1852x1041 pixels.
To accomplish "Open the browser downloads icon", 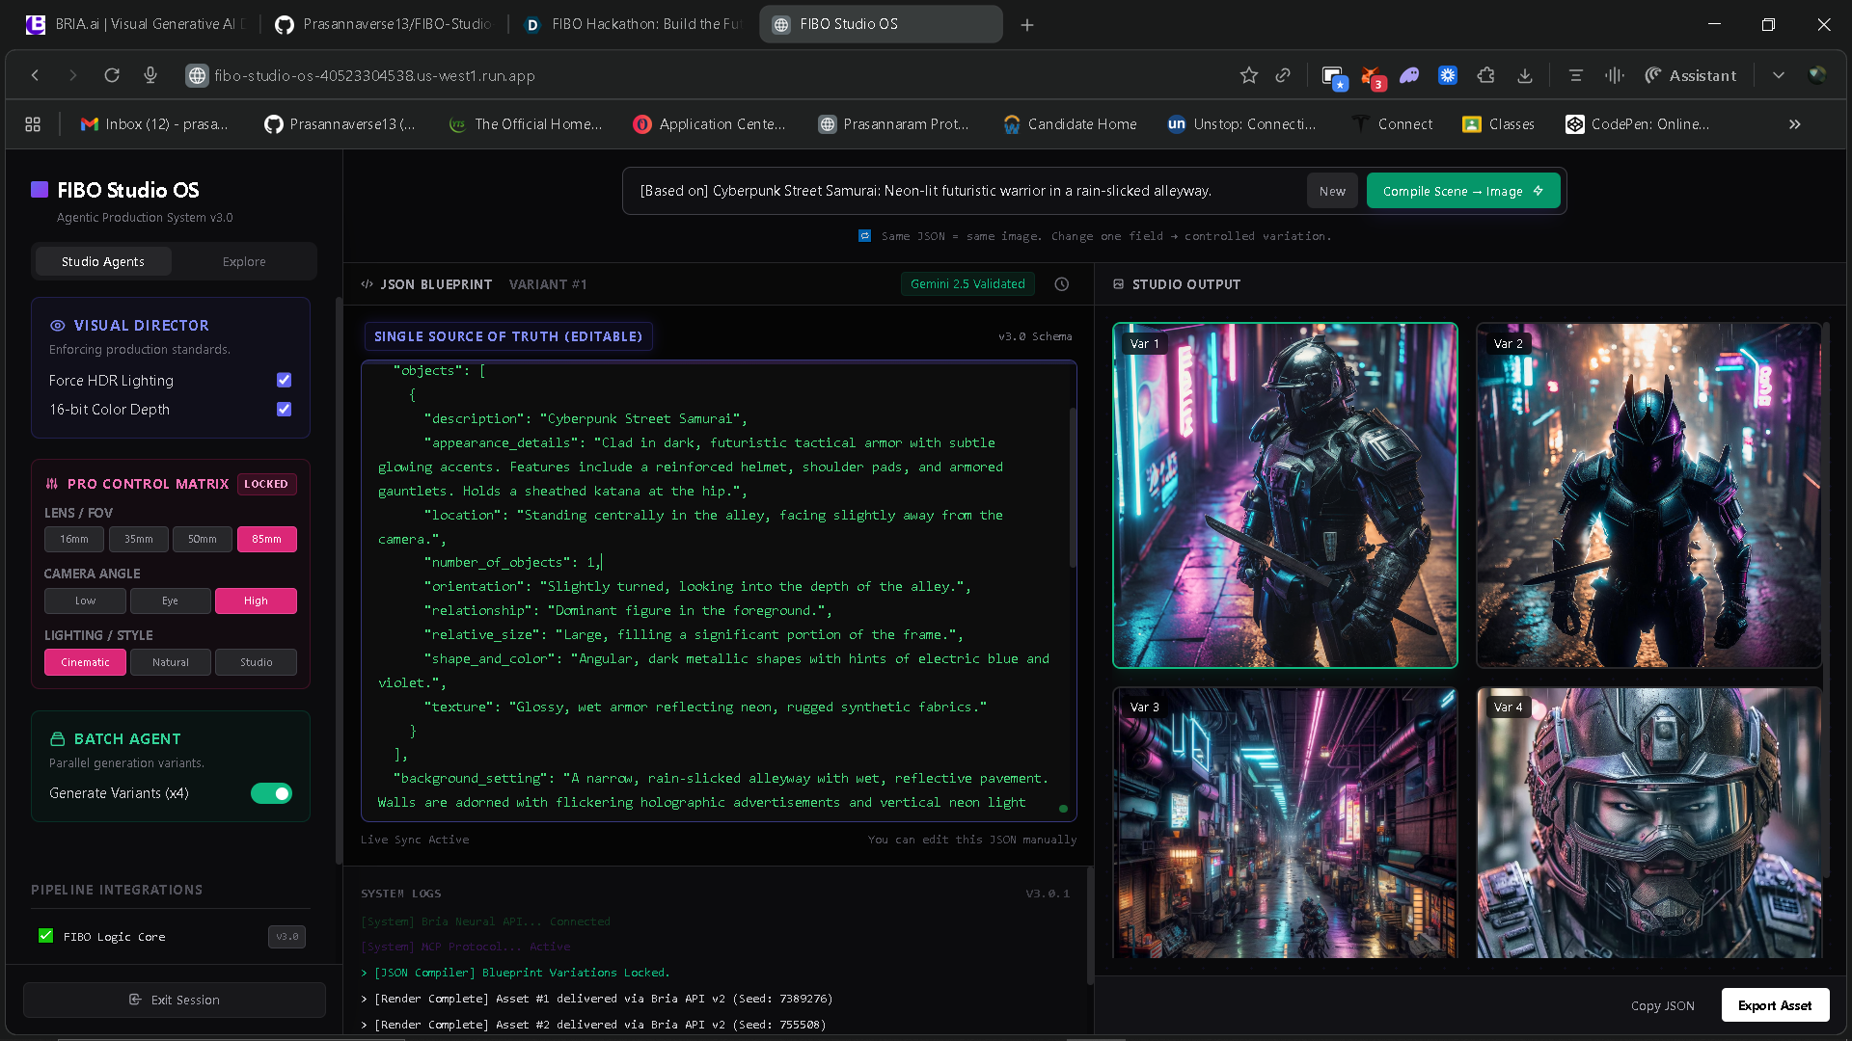I will (1525, 75).
